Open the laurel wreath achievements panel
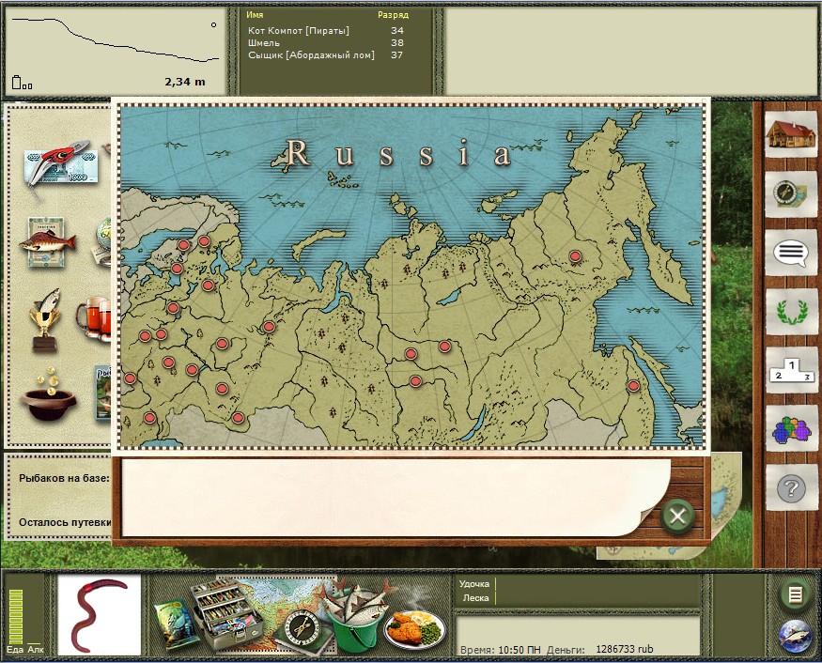The width and height of the screenshot is (822, 663). [790, 310]
